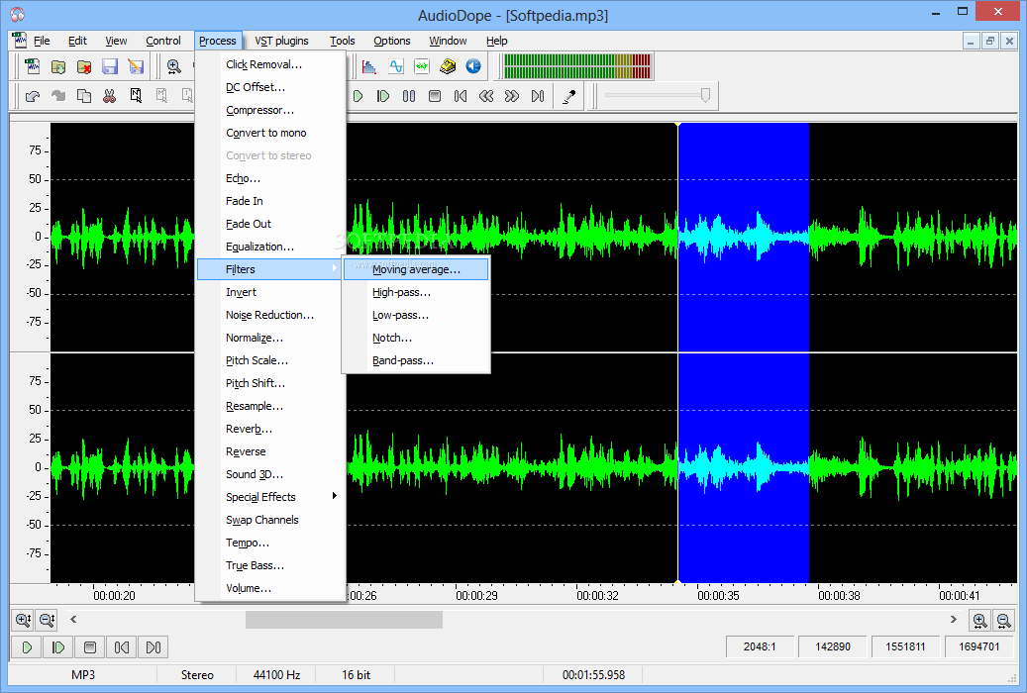
Task: Click the bottom Play Selection button
Action: tap(57, 647)
